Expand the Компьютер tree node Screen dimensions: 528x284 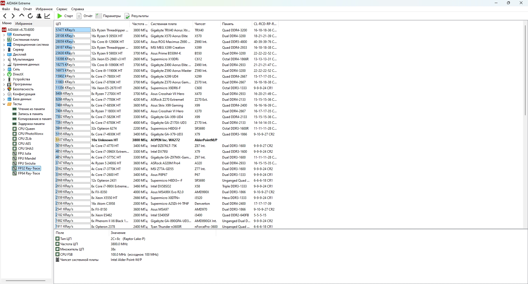click(4, 35)
